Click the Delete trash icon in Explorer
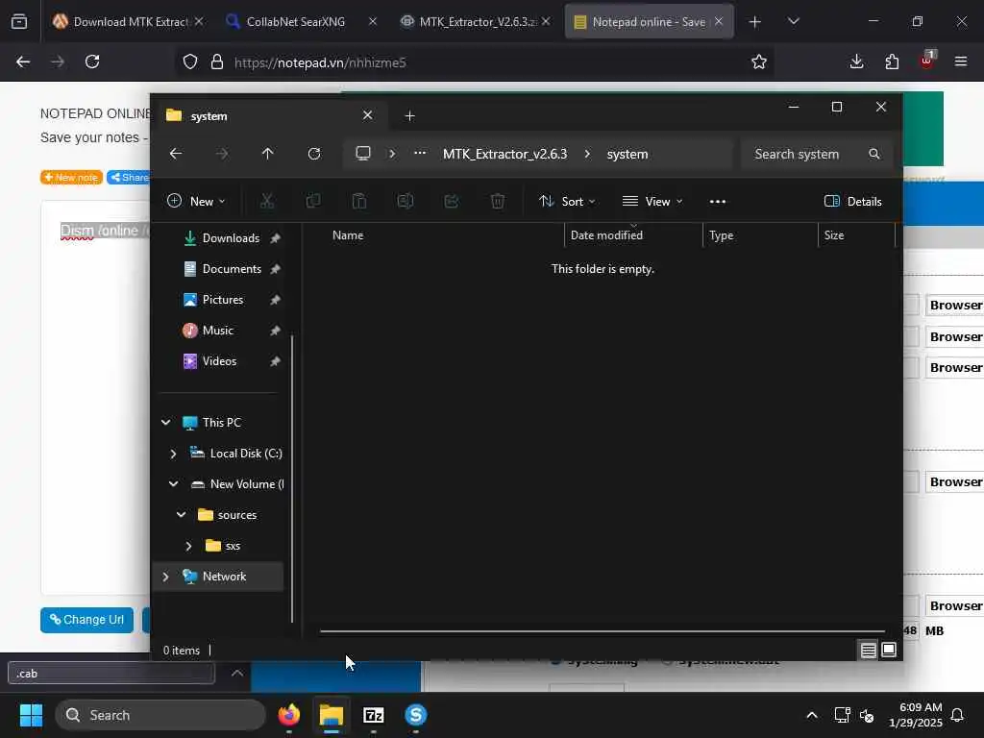 [x=497, y=201]
